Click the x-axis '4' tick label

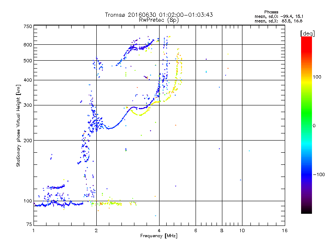tap(159, 231)
